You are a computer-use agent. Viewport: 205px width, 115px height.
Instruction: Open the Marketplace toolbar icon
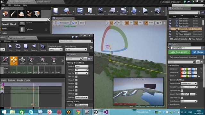coord(90,11)
